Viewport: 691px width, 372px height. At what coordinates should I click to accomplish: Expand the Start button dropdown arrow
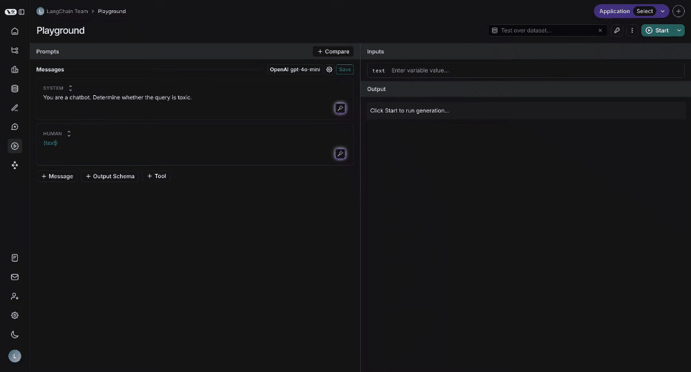(679, 30)
